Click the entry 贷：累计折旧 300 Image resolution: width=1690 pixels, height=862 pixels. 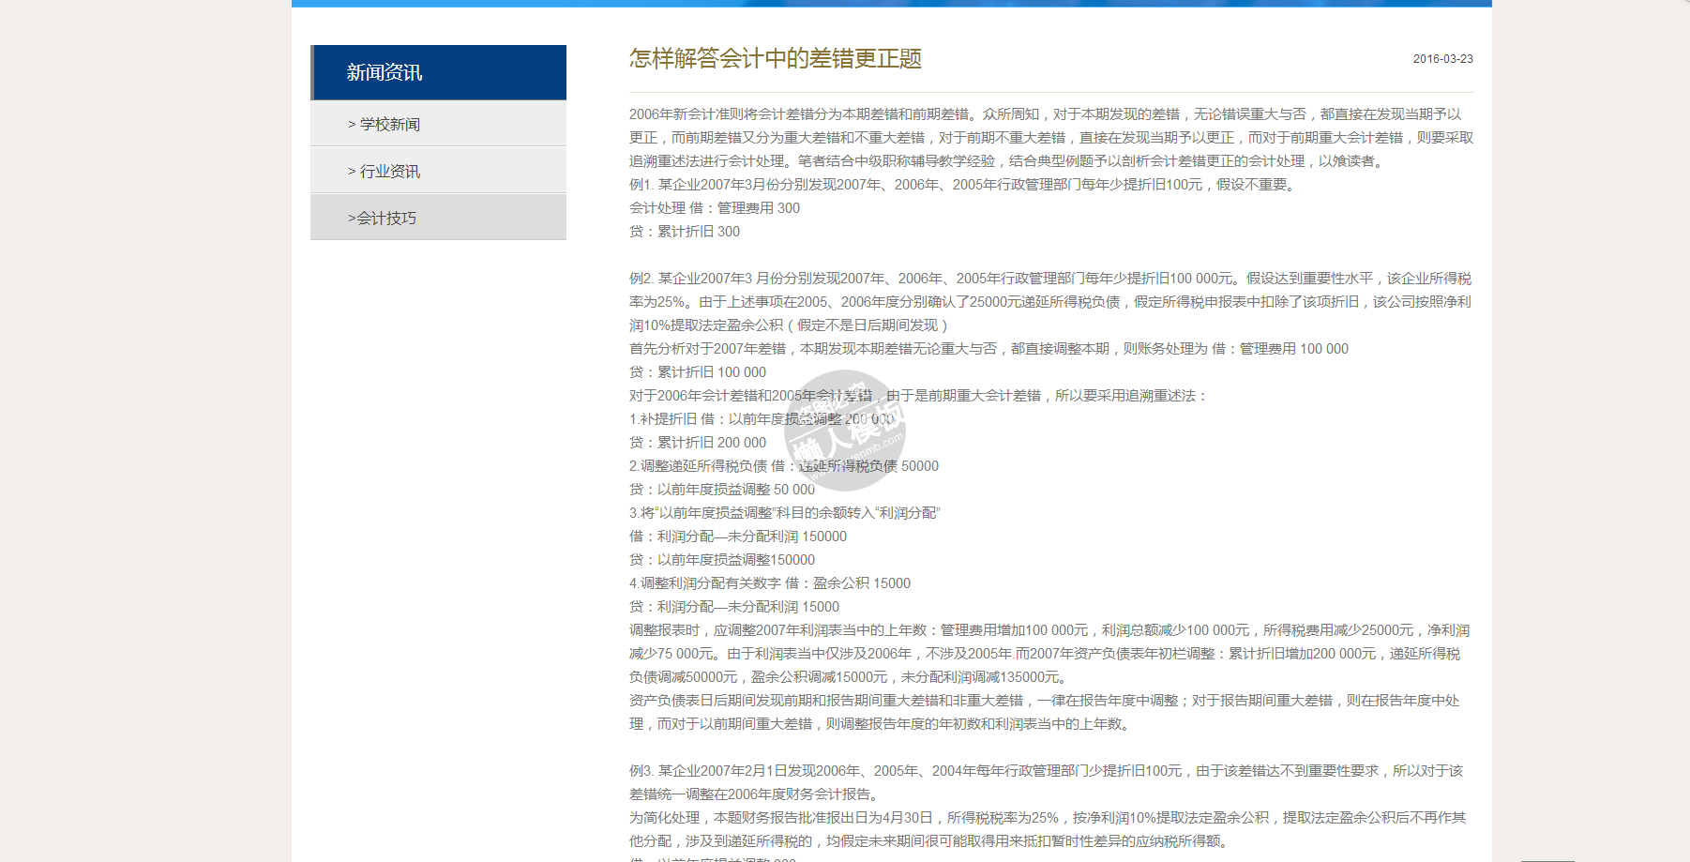click(685, 232)
